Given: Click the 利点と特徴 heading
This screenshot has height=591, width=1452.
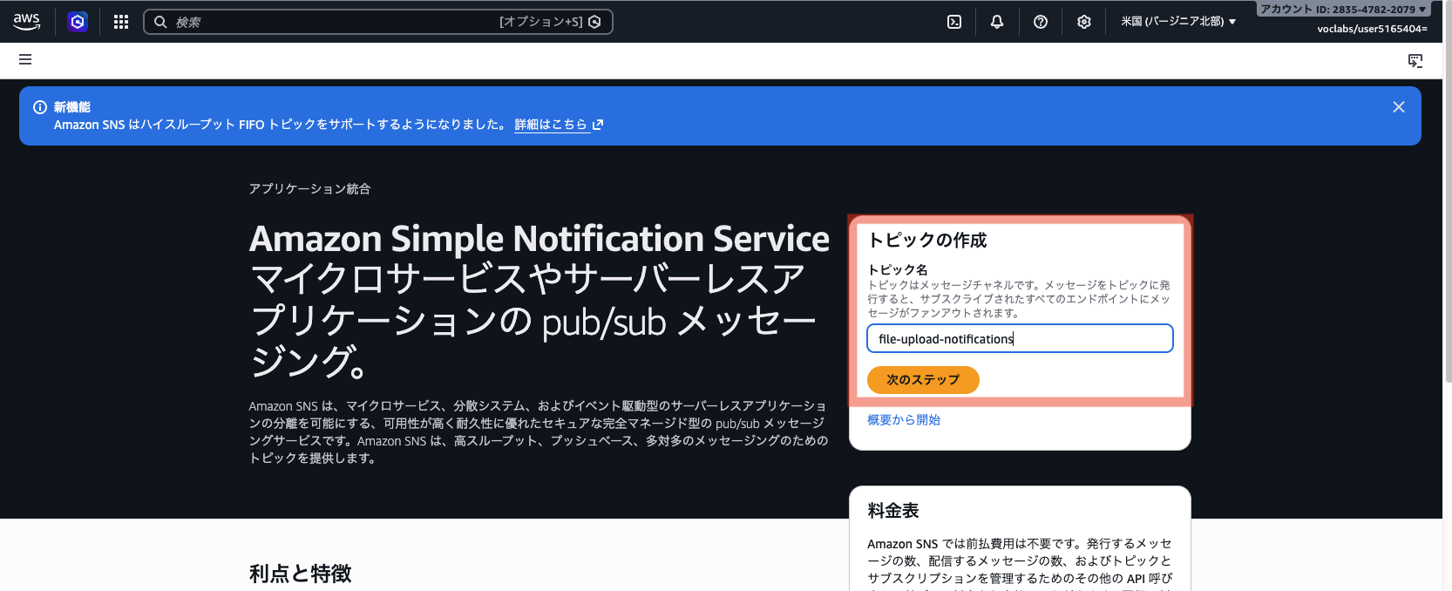Looking at the screenshot, I should pos(301,574).
